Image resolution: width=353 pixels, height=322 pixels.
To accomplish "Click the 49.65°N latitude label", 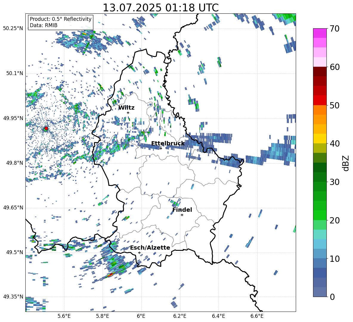I will (x=13, y=208).
